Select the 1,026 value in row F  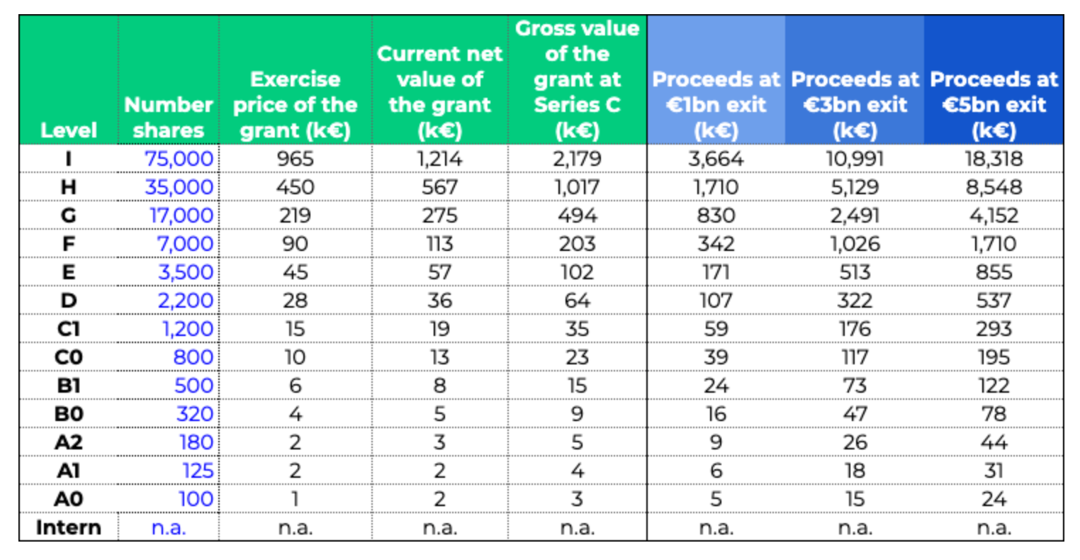coord(855,243)
